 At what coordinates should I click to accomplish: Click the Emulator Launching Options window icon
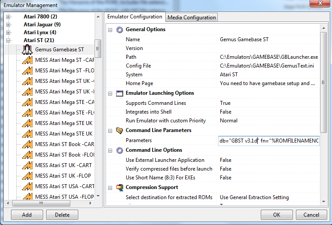click(x=120, y=93)
